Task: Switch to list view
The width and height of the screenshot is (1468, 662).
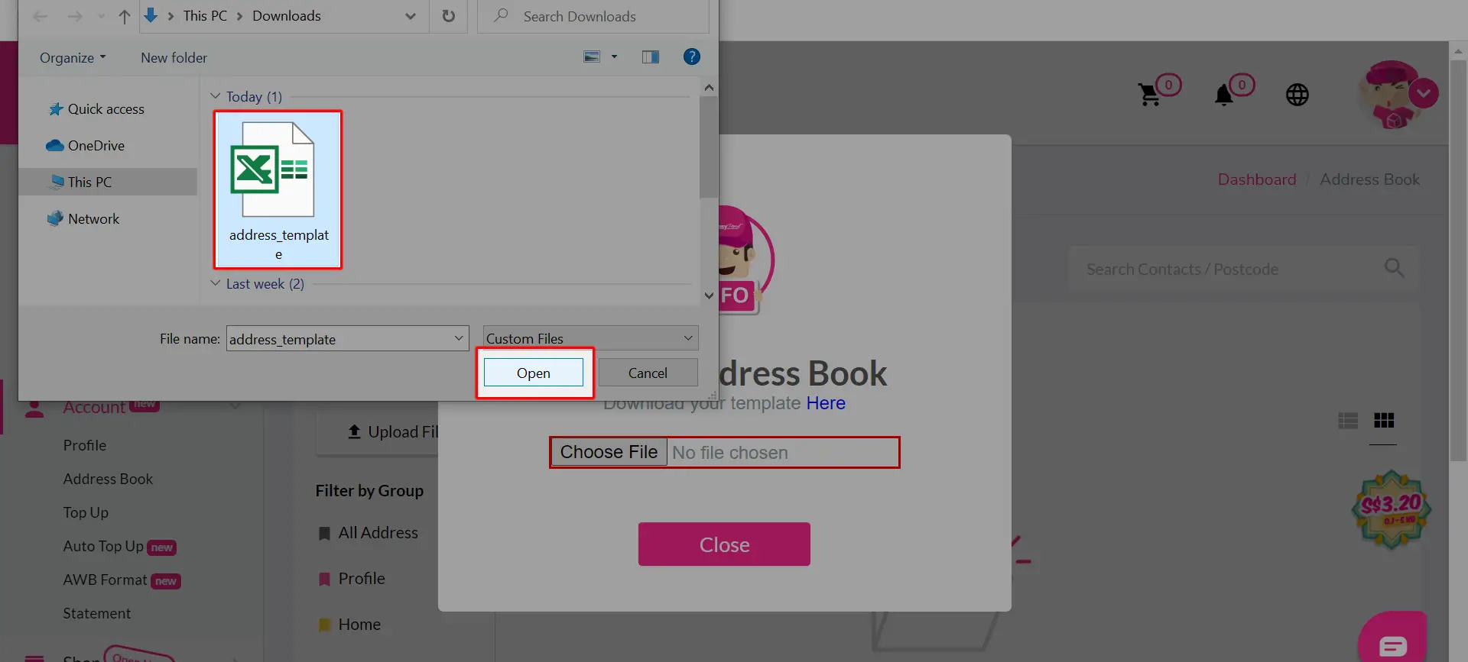Action: 1348,421
